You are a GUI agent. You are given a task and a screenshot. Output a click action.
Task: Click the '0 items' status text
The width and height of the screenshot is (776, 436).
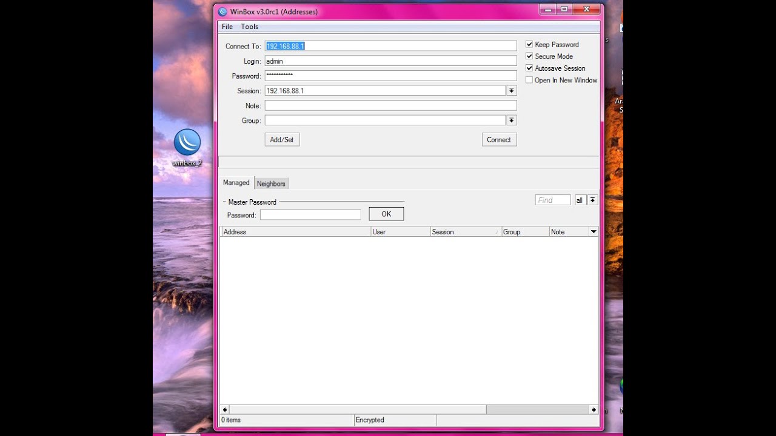point(231,420)
